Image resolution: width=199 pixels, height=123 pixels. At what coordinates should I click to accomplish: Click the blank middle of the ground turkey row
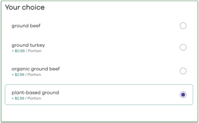pyautogui.click(x=110, y=47)
